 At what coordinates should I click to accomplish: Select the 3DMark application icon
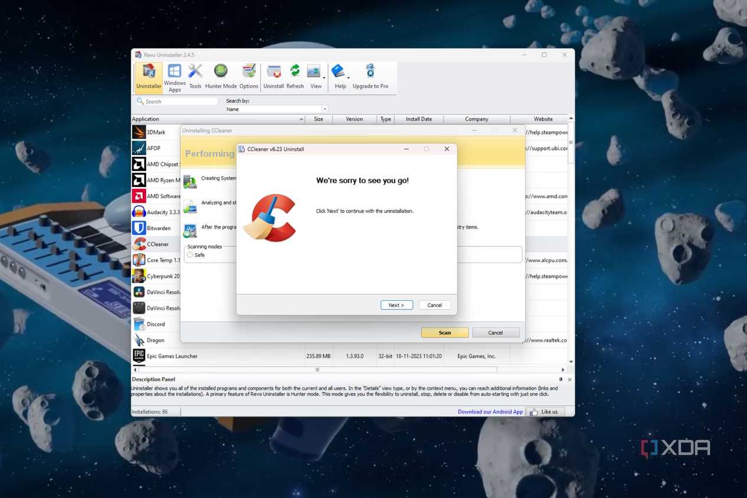[x=139, y=132]
